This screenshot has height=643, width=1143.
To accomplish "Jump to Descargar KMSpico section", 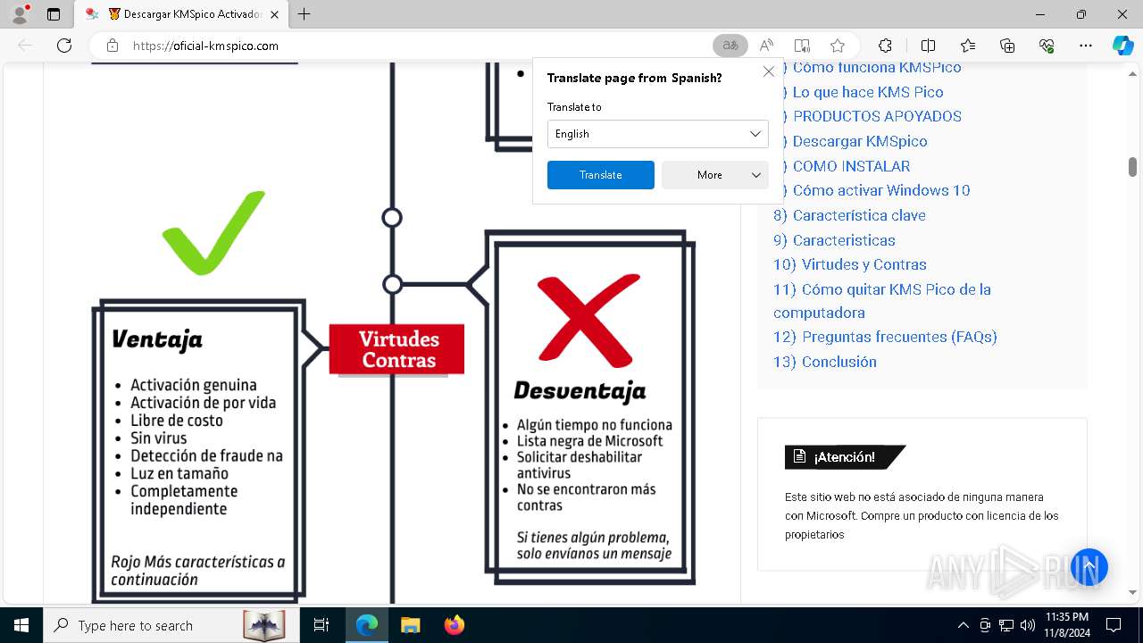I will 859,141.
